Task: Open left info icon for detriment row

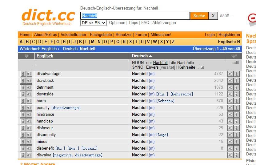Action: pos(23,87)
